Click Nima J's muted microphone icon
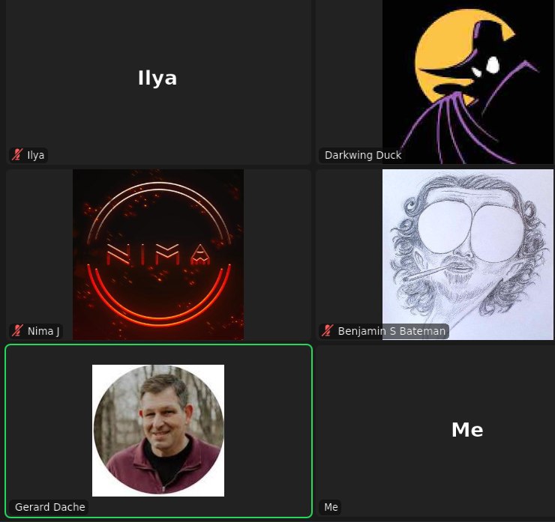Image resolution: width=555 pixels, height=522 pixels. 16,330
